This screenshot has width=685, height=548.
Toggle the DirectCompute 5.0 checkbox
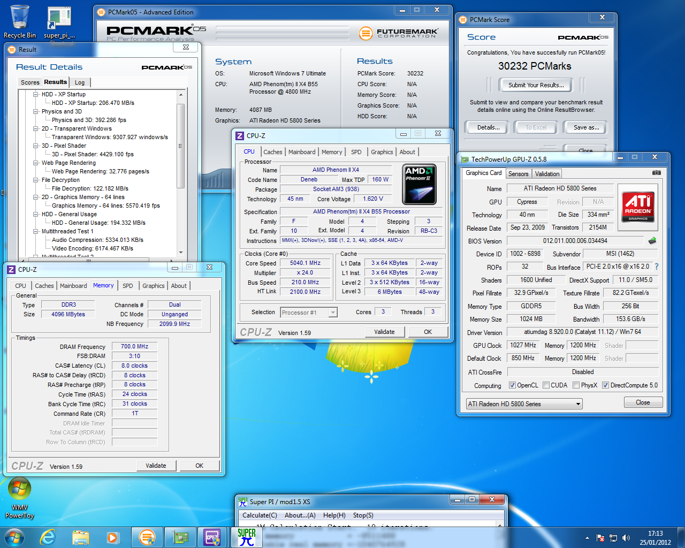(x=605, y=385)
